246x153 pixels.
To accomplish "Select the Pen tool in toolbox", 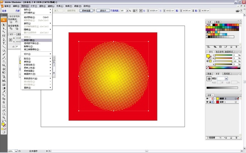I will (x=4, y=40).
